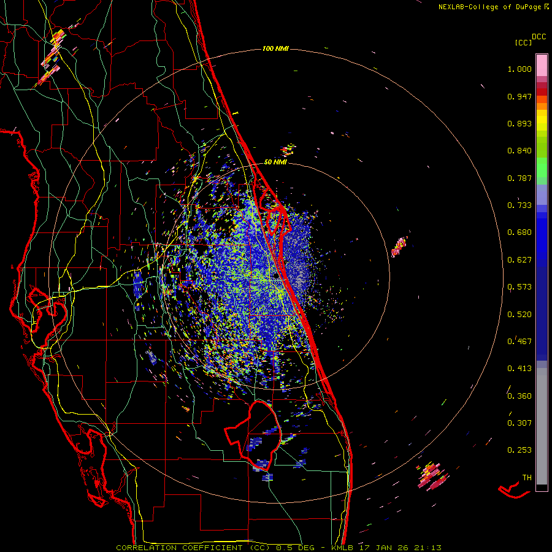552x552 pixels.
Task: Select the 0.840 scale value
Action: coord(519,151)
